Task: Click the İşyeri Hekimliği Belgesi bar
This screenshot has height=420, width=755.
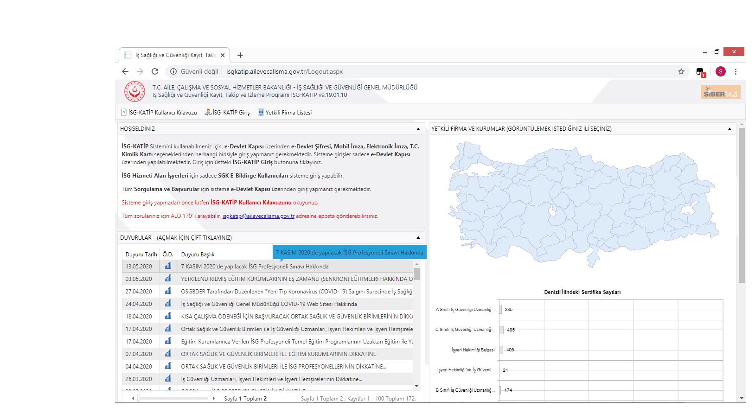Action: pos(501,350)
